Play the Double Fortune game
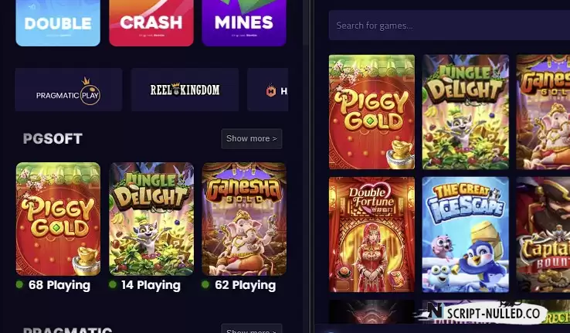Screen dimensions: 570x333 [372, 234]
